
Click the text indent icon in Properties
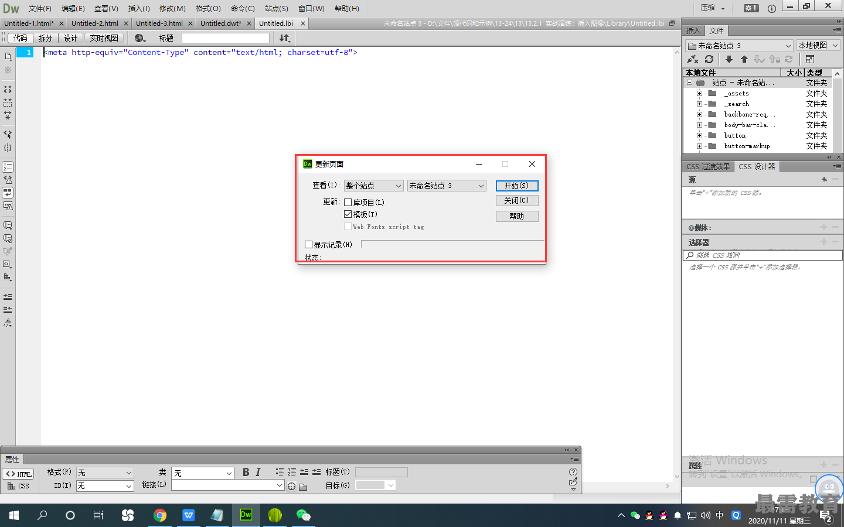[316, 472]
